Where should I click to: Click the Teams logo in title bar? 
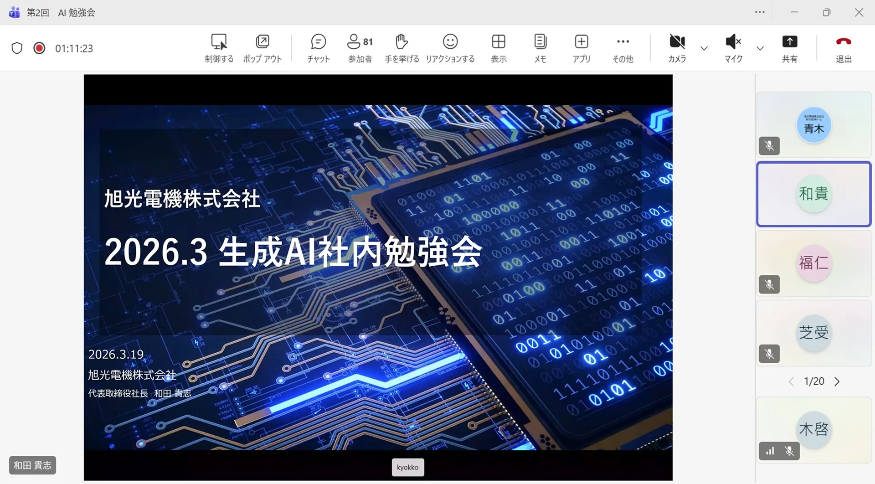point(15,12)
